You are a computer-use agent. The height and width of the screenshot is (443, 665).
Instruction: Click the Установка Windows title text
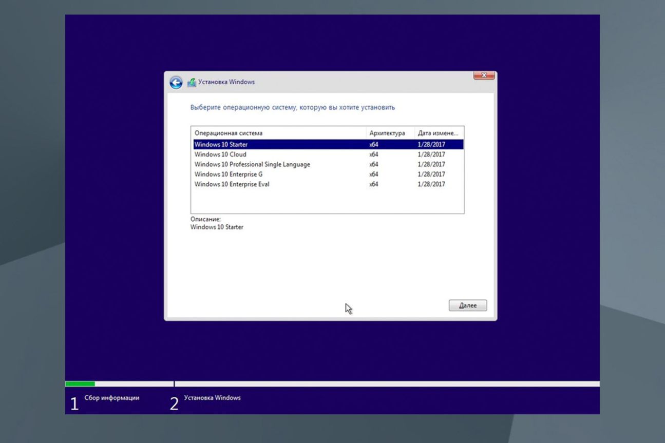click(x=226, y=82)
